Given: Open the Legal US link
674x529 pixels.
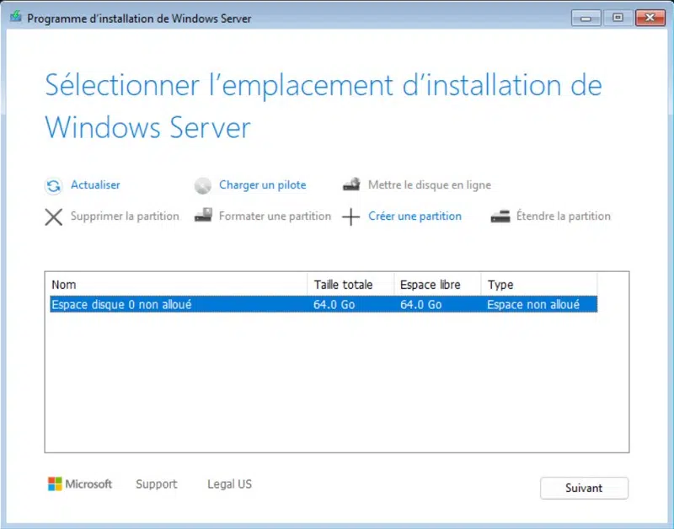Looking at the screenshot, I should tap(229, 484).
